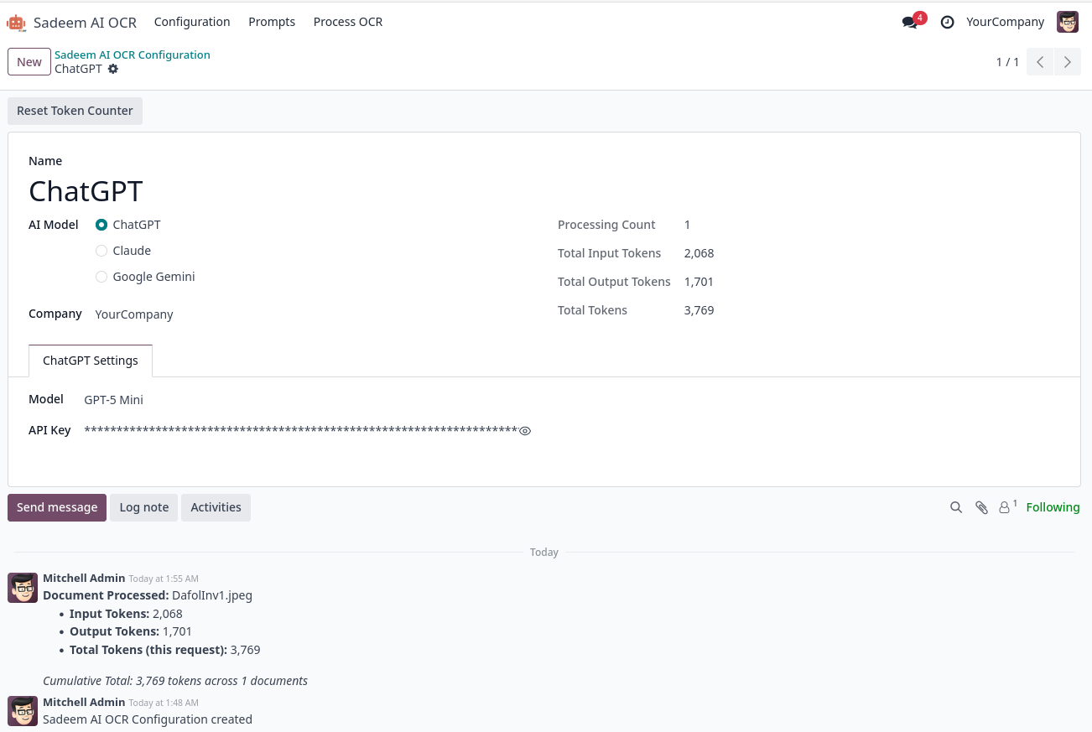The height and width of the screenshot is (732, 1092).
Task: Click the 'Today at 1:55 AM' timestamp
Action: pos(164,579)
